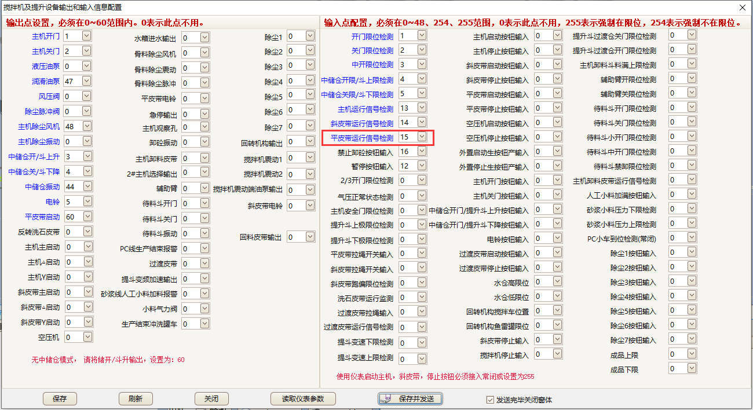This screenshot has width=753, height=410.
Task: Open the 成品上限 dropdown
Action: [692, 354]
